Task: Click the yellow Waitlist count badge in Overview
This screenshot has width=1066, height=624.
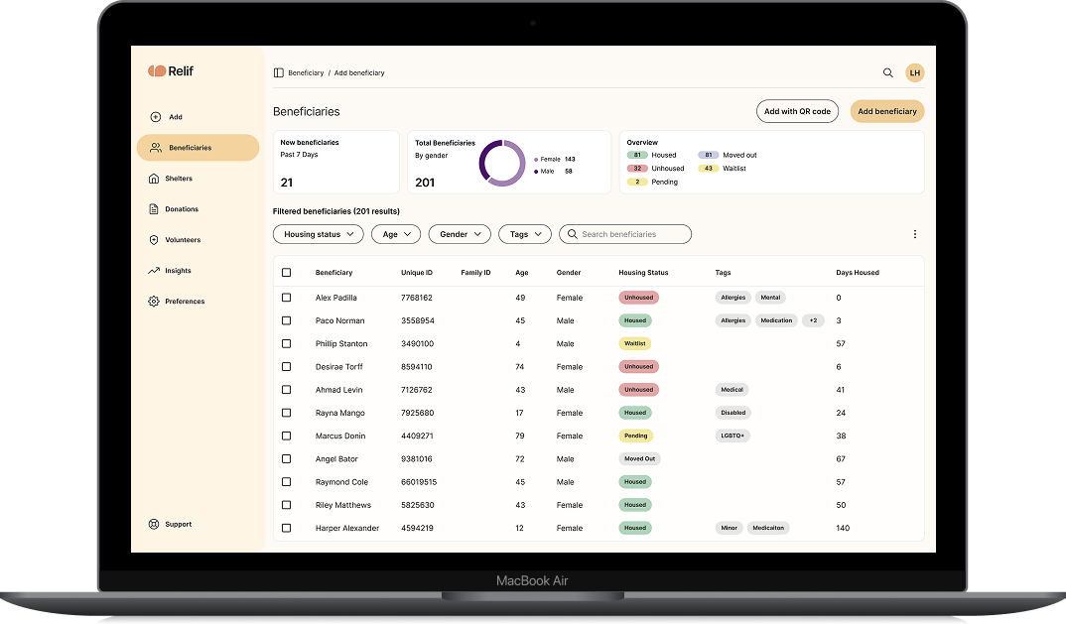Action: click(x=709, y=169)
